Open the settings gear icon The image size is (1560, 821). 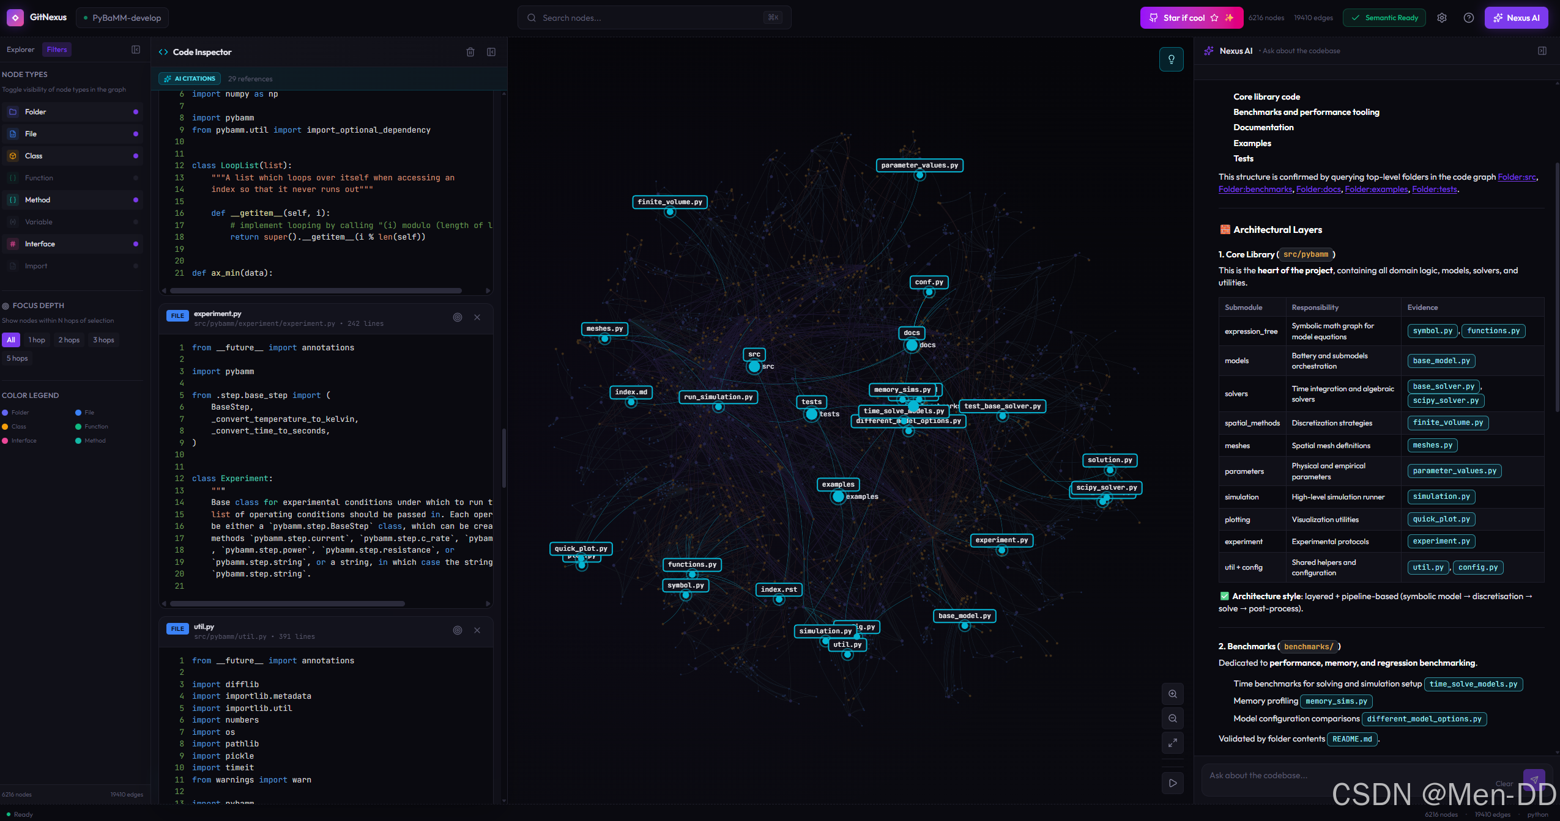pyautogui.click(x=1442, y=18)
